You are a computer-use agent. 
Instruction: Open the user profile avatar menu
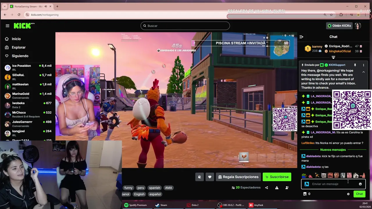click(x=358, y=26)
